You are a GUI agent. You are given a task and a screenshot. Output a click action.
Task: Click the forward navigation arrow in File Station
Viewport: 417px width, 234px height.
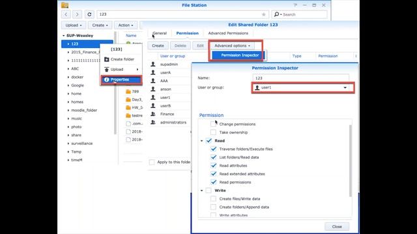(77, 14)
